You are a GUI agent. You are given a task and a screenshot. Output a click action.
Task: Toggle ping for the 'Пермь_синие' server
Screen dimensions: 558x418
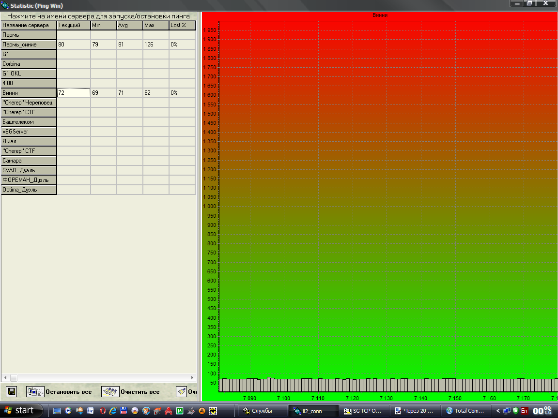pos(29,45)
